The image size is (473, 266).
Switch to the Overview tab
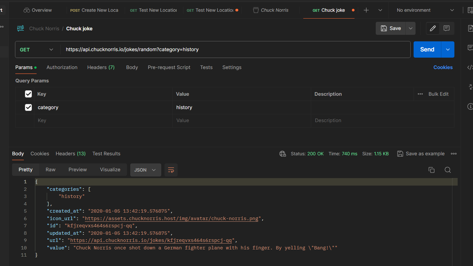click(x=38, y=10)
